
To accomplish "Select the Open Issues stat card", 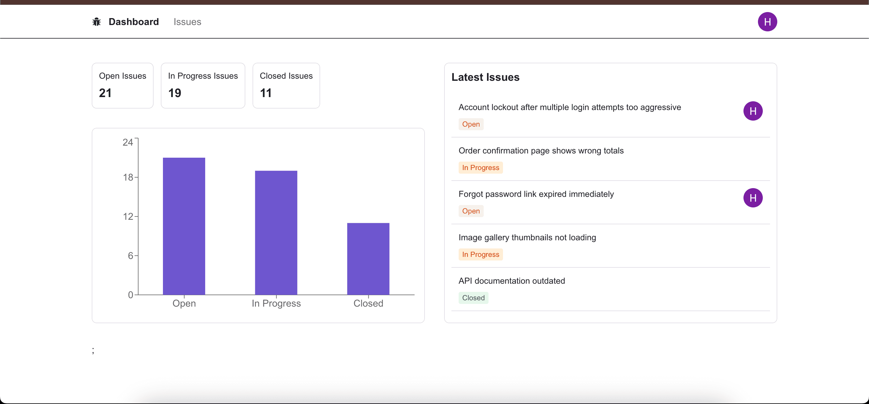I will point(123,85).
